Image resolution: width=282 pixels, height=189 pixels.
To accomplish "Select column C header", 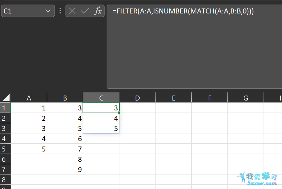I will click(x=101, y=98).
